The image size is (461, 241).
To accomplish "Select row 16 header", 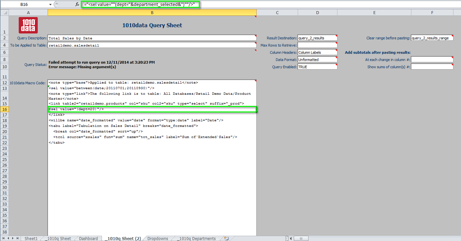I will click(4, 109).
